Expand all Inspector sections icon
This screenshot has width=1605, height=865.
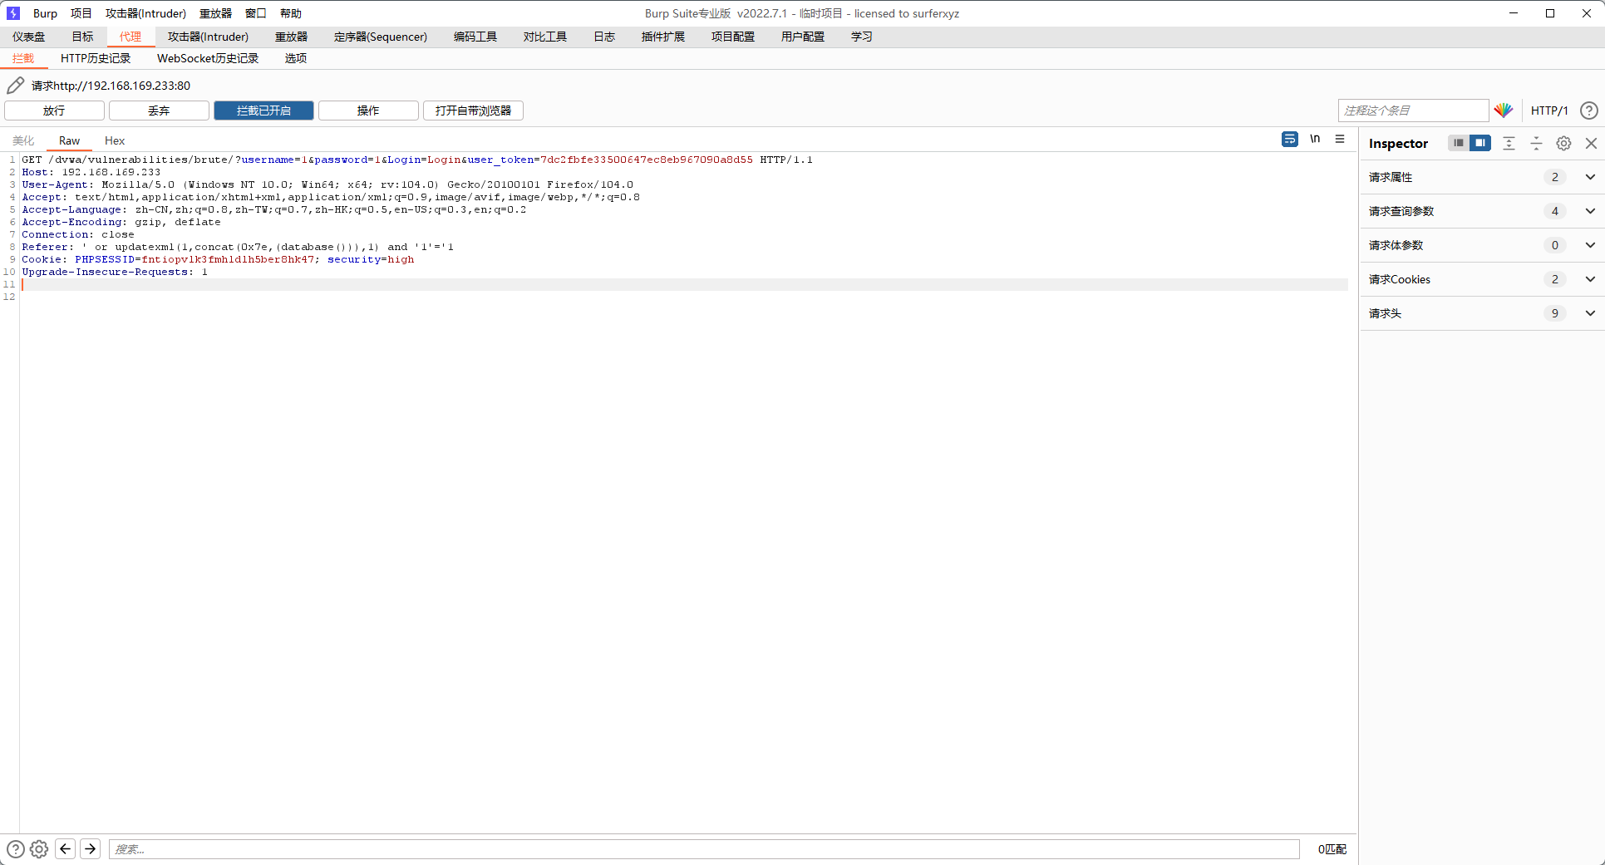click(1509, 143)
